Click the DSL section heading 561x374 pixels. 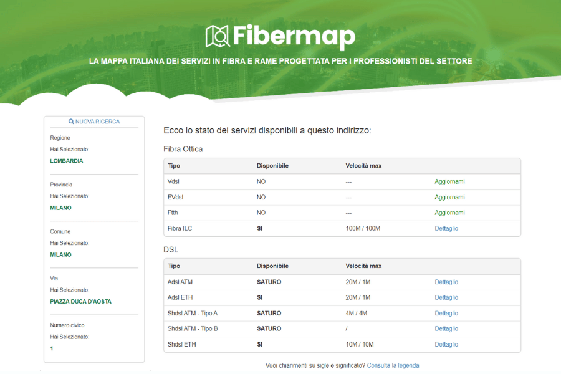(x=171, y=250)
